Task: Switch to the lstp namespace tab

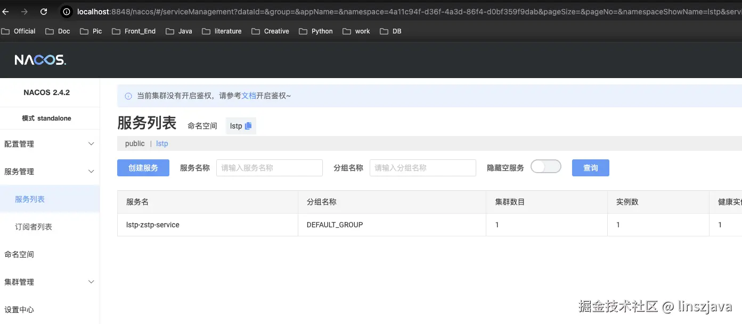Action: pos(162,143)
